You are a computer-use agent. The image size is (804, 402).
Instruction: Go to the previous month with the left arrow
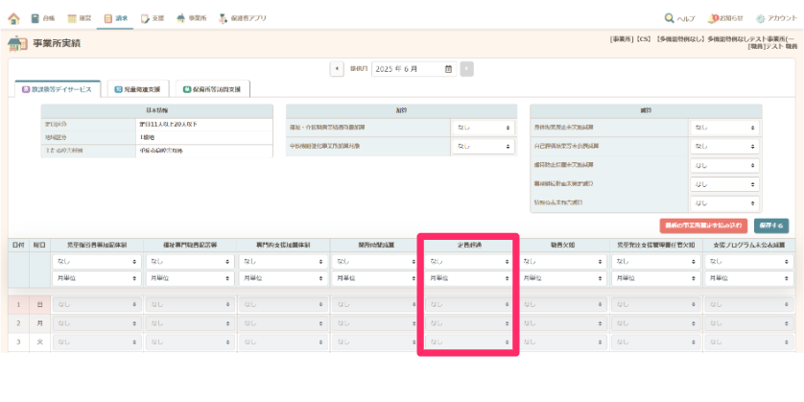(337, 69)
